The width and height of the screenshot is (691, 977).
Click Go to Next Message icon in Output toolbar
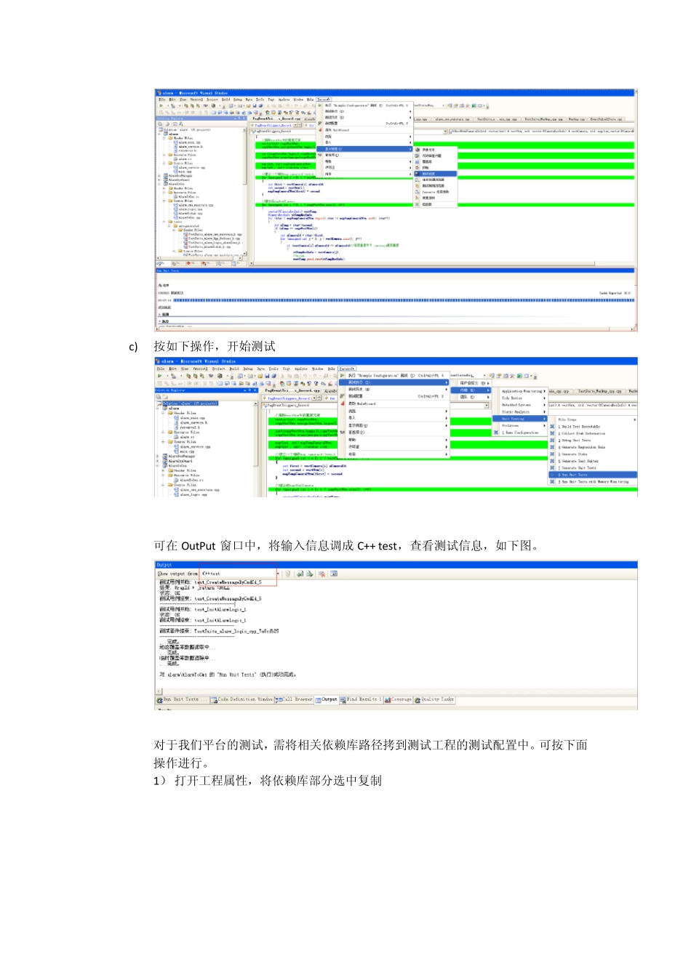tap(309, 574)
